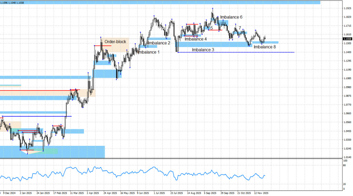Click the 9 Jun 2025 date label
Screen dimensions: 353x196
[x=143, y=193]
